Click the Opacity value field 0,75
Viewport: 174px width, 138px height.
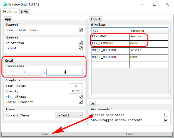click(76, 91)
